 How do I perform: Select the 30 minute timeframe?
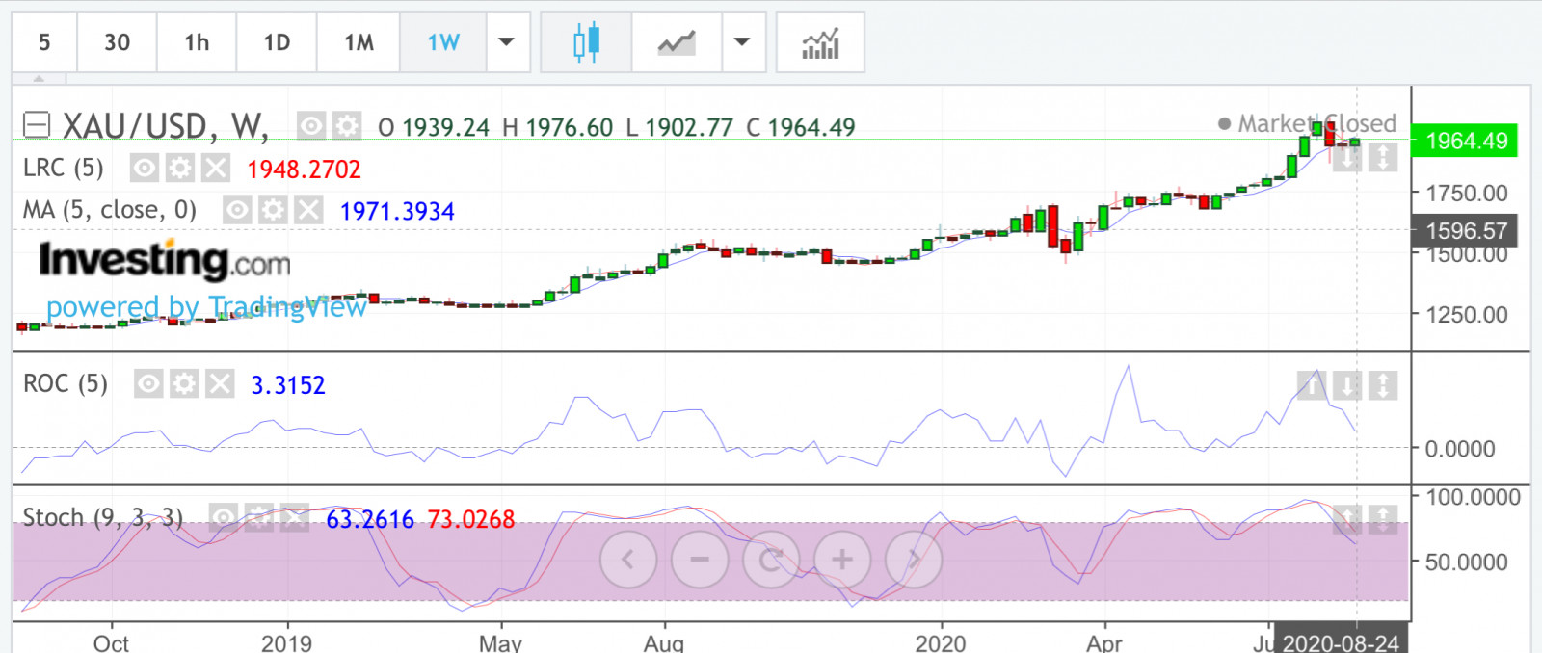click(117, 42)
